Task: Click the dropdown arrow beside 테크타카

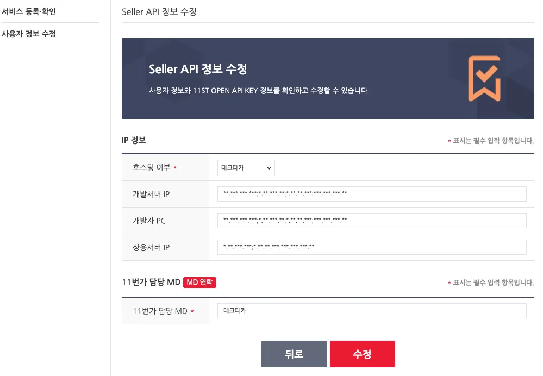Action: (x=269, y=168)
